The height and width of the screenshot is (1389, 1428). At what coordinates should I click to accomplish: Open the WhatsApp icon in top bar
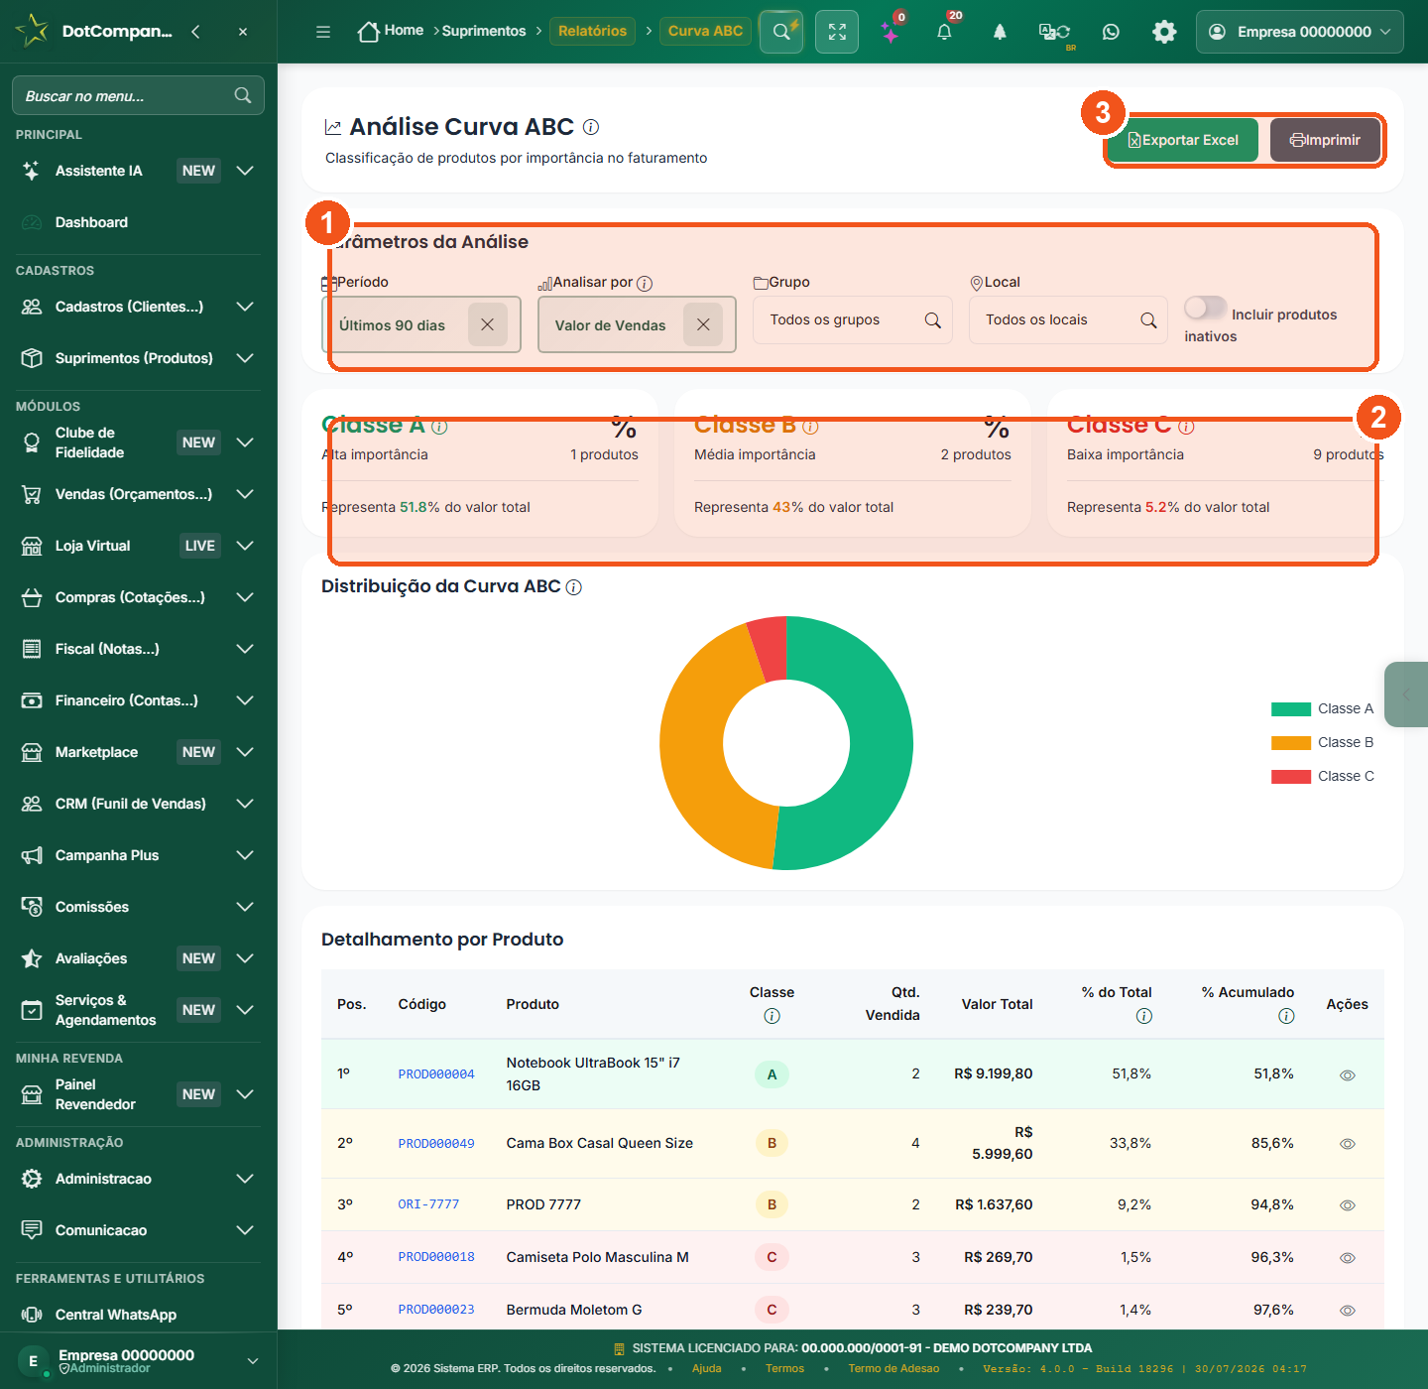click(1111, 32)
